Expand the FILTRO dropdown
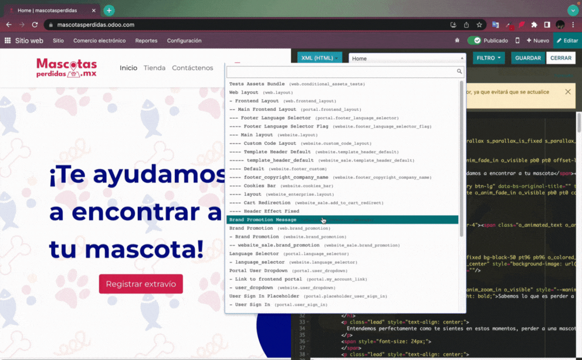 point(489,58)
